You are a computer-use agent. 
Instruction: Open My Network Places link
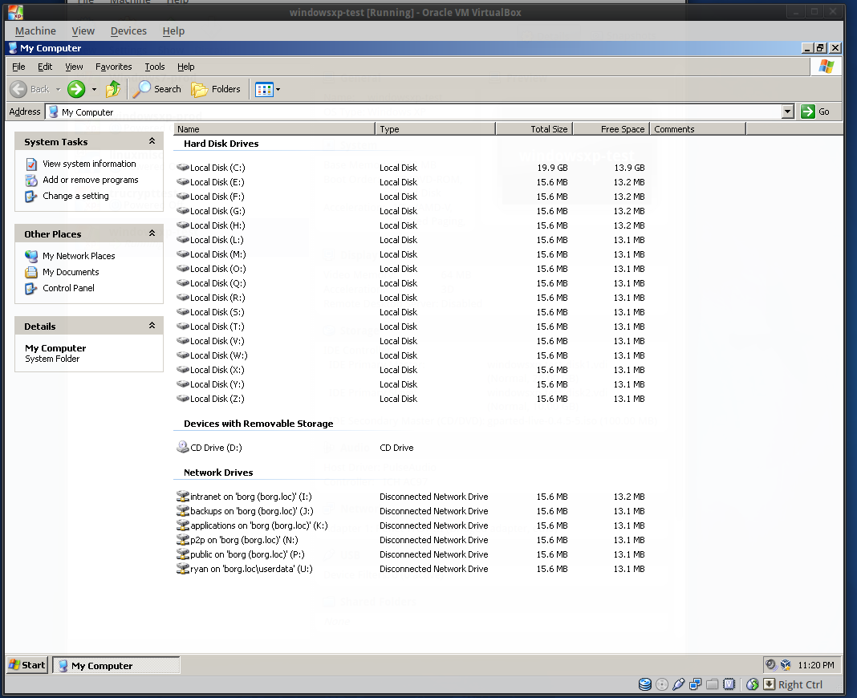click(x=79, y=256)
